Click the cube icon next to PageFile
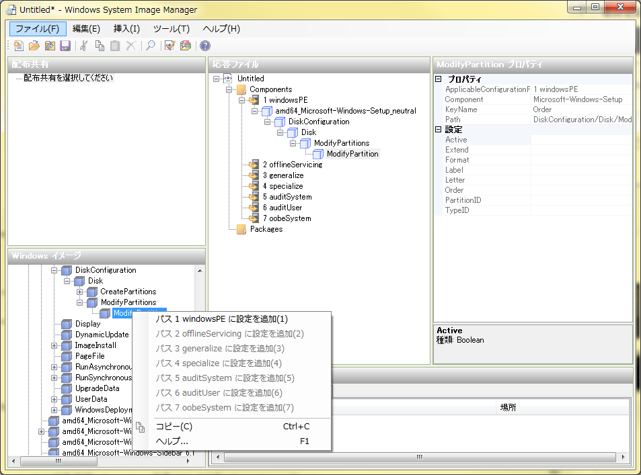641x475 pixels. [67, 356]
